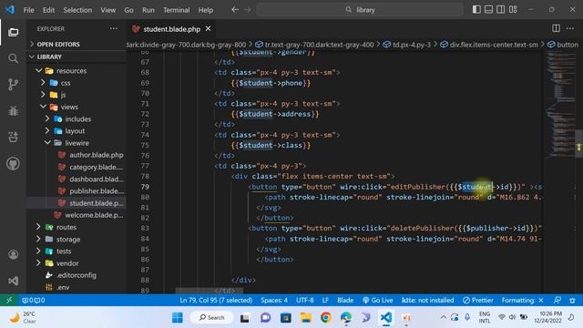Split the editor right
The image size is (583, 328).
[x=556, y=28]
